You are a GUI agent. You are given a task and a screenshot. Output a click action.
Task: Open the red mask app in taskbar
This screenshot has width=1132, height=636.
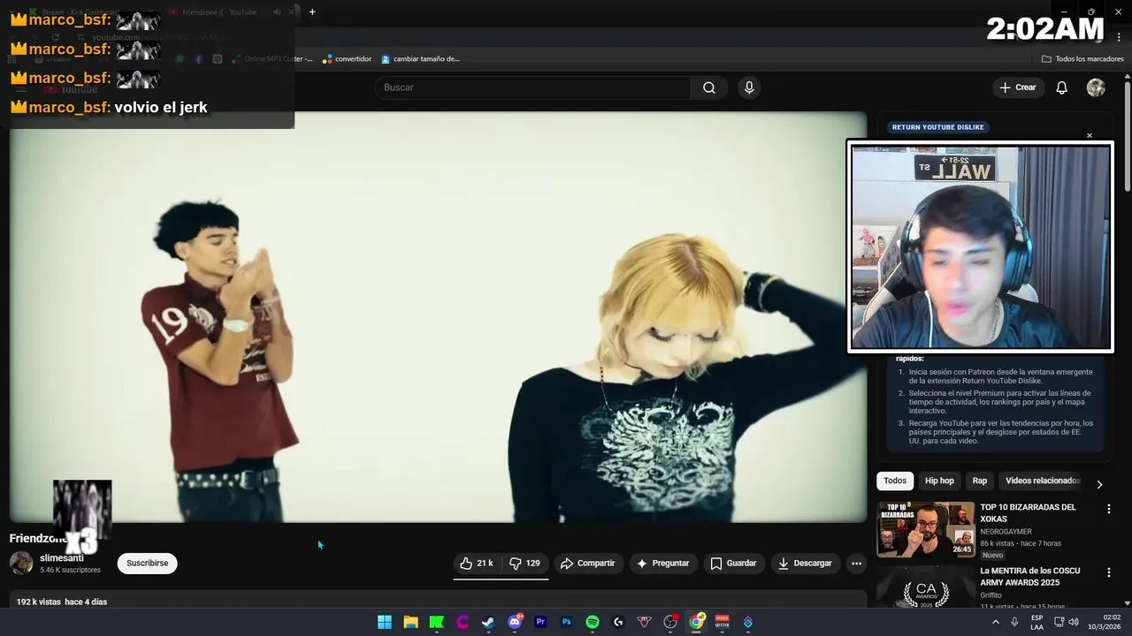click(645, 622)
